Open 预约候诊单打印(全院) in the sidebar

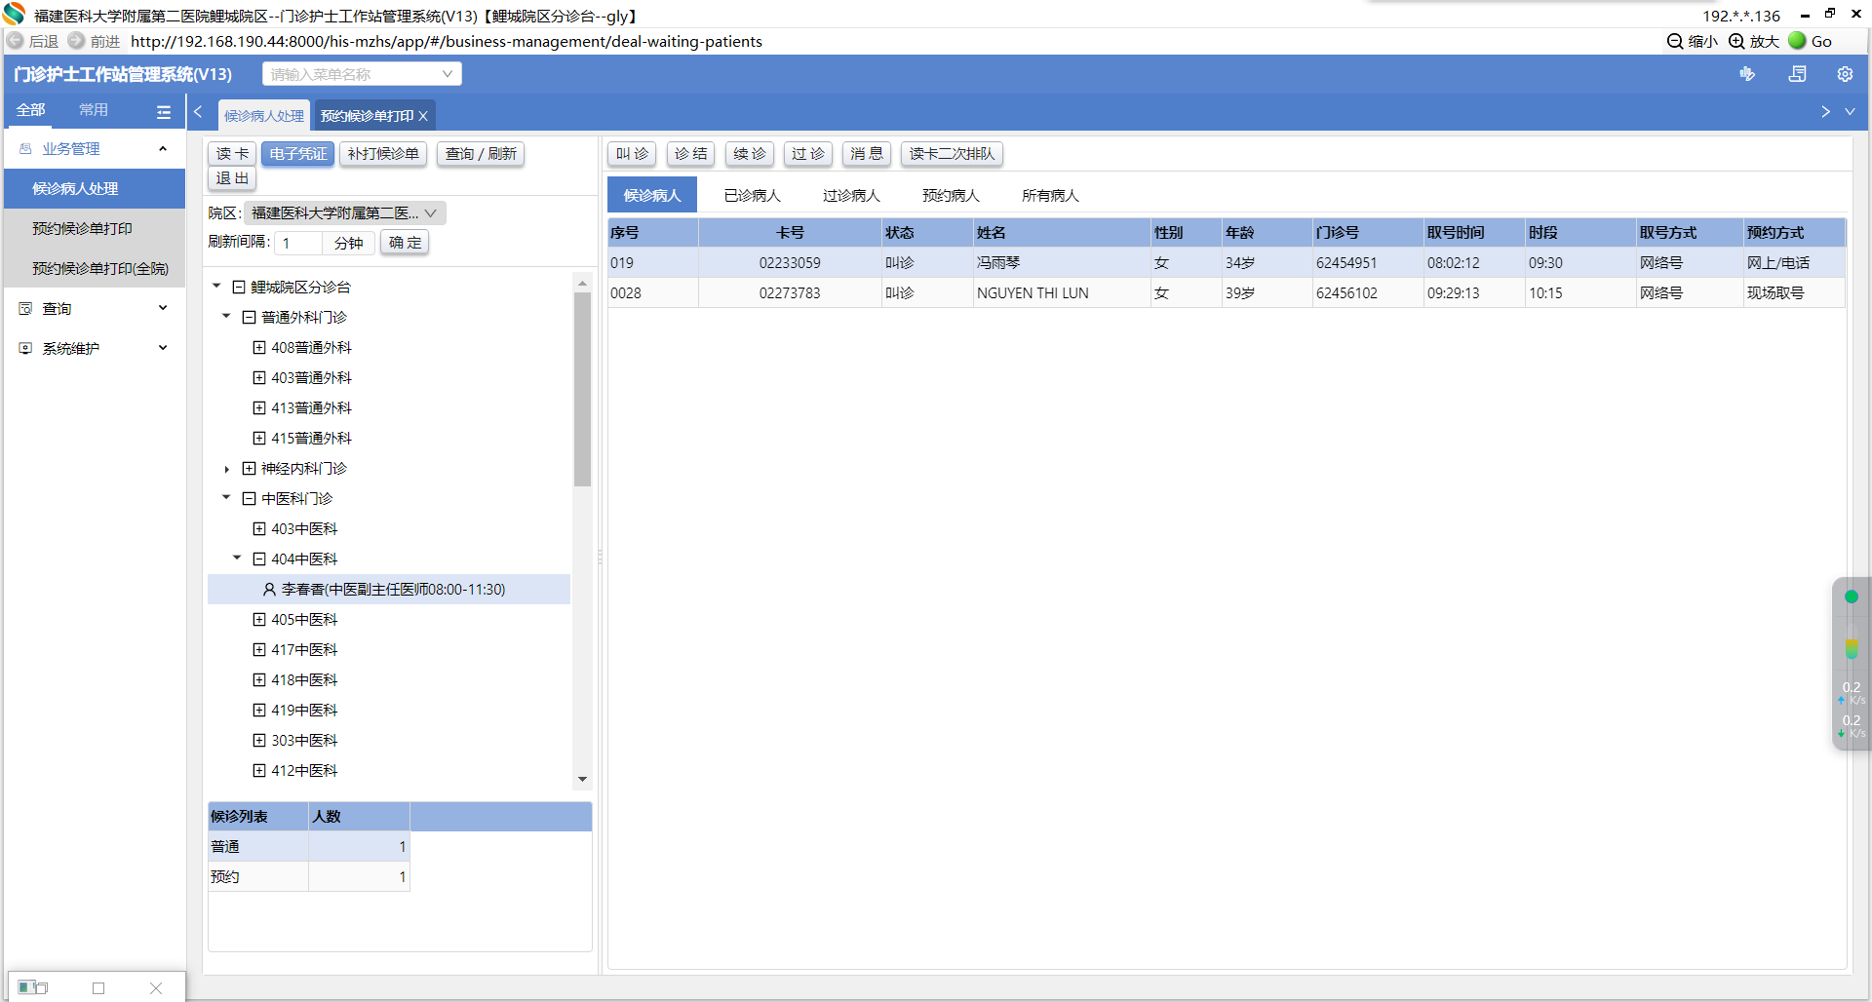pyautogui.click(x=95, y=269)
